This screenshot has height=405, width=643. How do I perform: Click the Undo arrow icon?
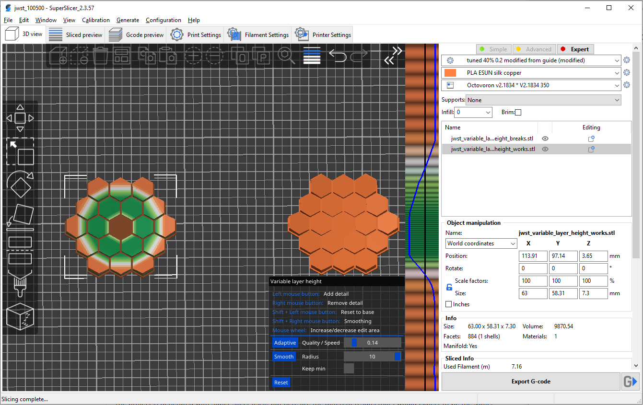tap(338, 56)
